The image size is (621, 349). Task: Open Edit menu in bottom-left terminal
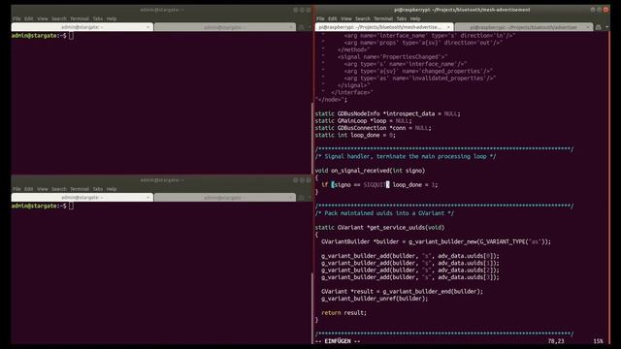28,189
